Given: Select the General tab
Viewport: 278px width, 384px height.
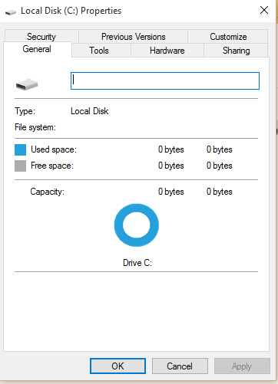Looking at the screenshot, I should (37, 49).
